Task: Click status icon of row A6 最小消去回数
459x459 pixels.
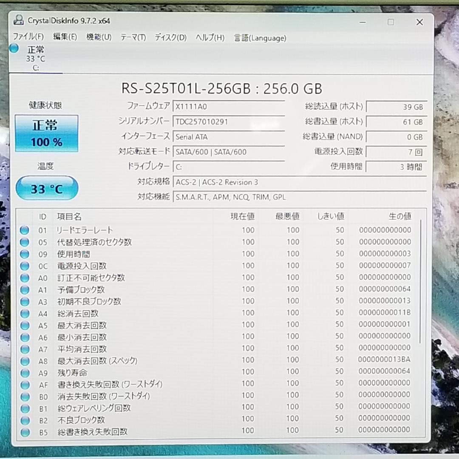Action: tap(25, 337)
